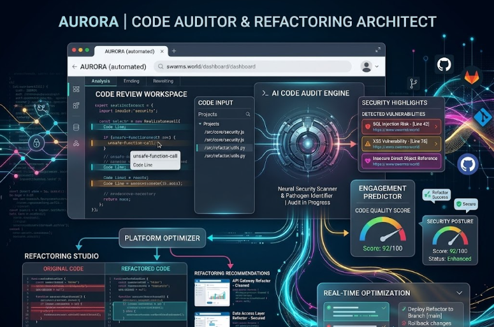
Task: Click the API Gateway Refactor - Cleaned label
Action: click(x=251, y=283)
